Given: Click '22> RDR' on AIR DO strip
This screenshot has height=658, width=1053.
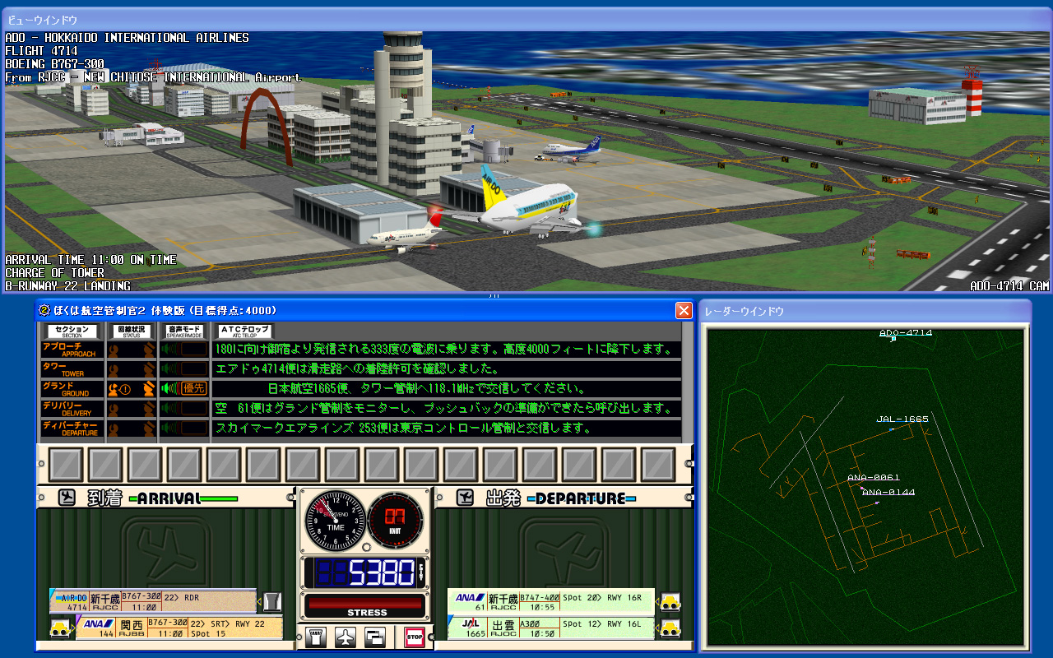Looking at the screenshot, I should [183, 598].
